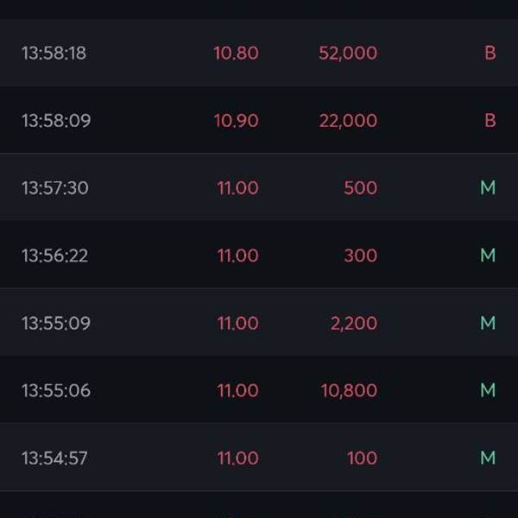Open the 13:57:30 trade row
518x518 pixels.
click(259, 187)
